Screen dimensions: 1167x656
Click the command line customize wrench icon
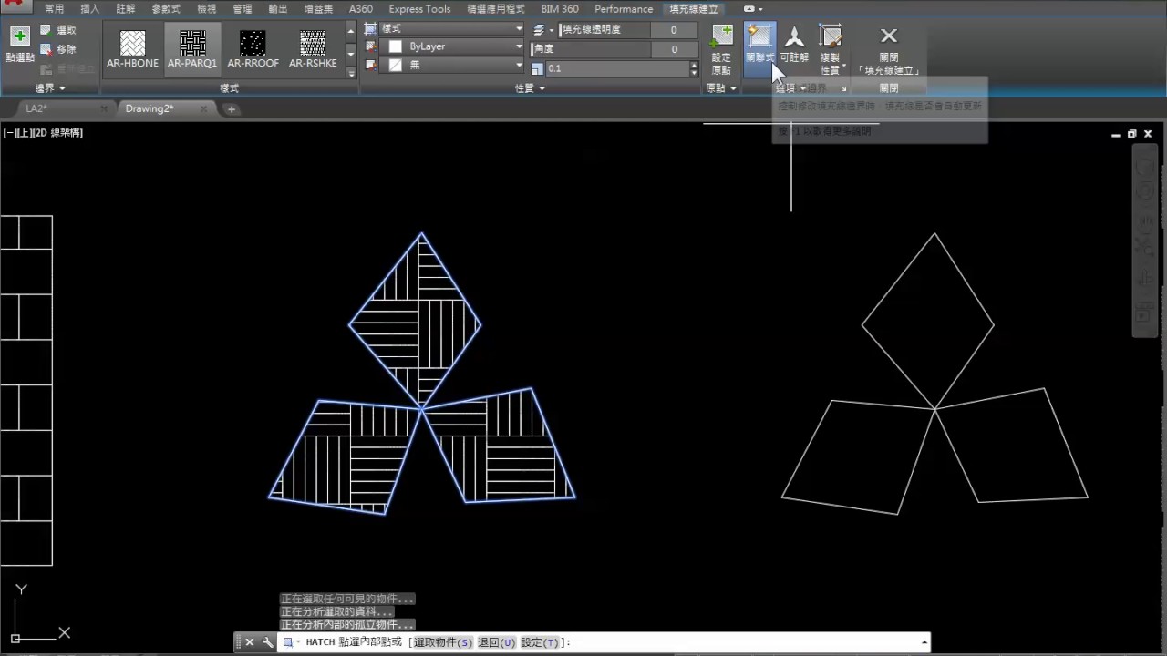[x=267, y=642]
